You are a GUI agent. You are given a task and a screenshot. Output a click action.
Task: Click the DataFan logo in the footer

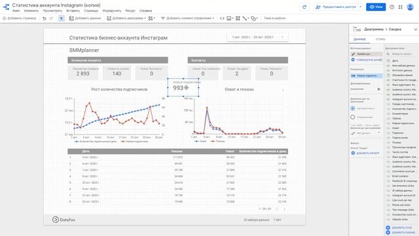[x=64, y=220]
